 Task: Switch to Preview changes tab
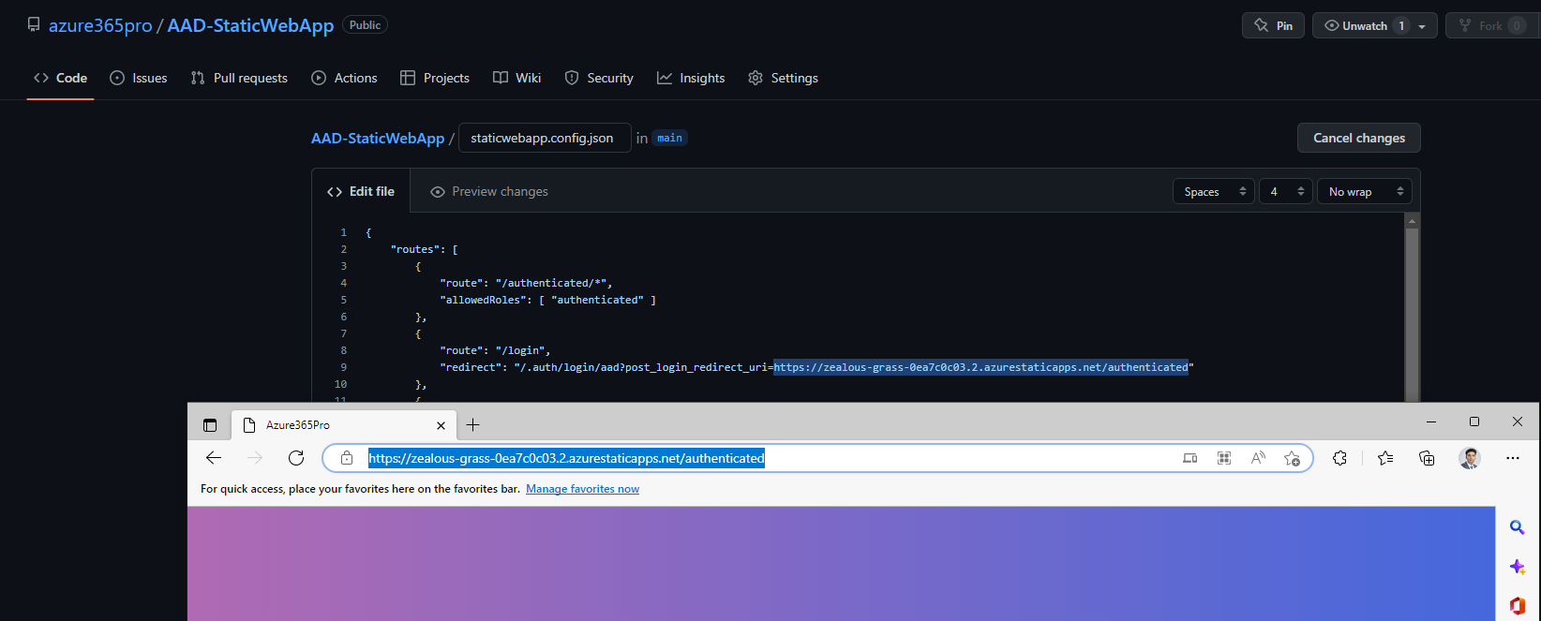[x=489, y=191]
